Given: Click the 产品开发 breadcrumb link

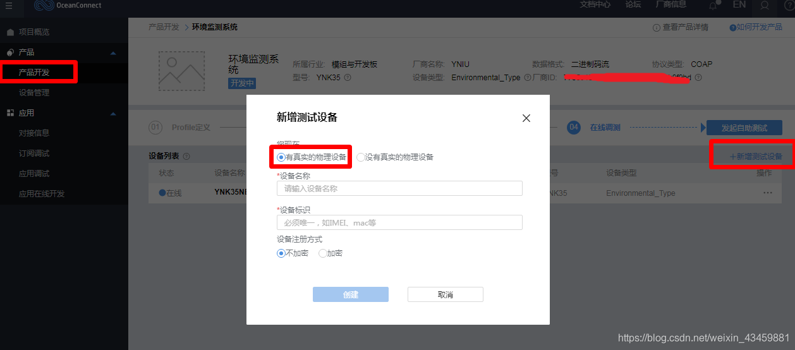Looking at the screenshot, I should 164,27.
